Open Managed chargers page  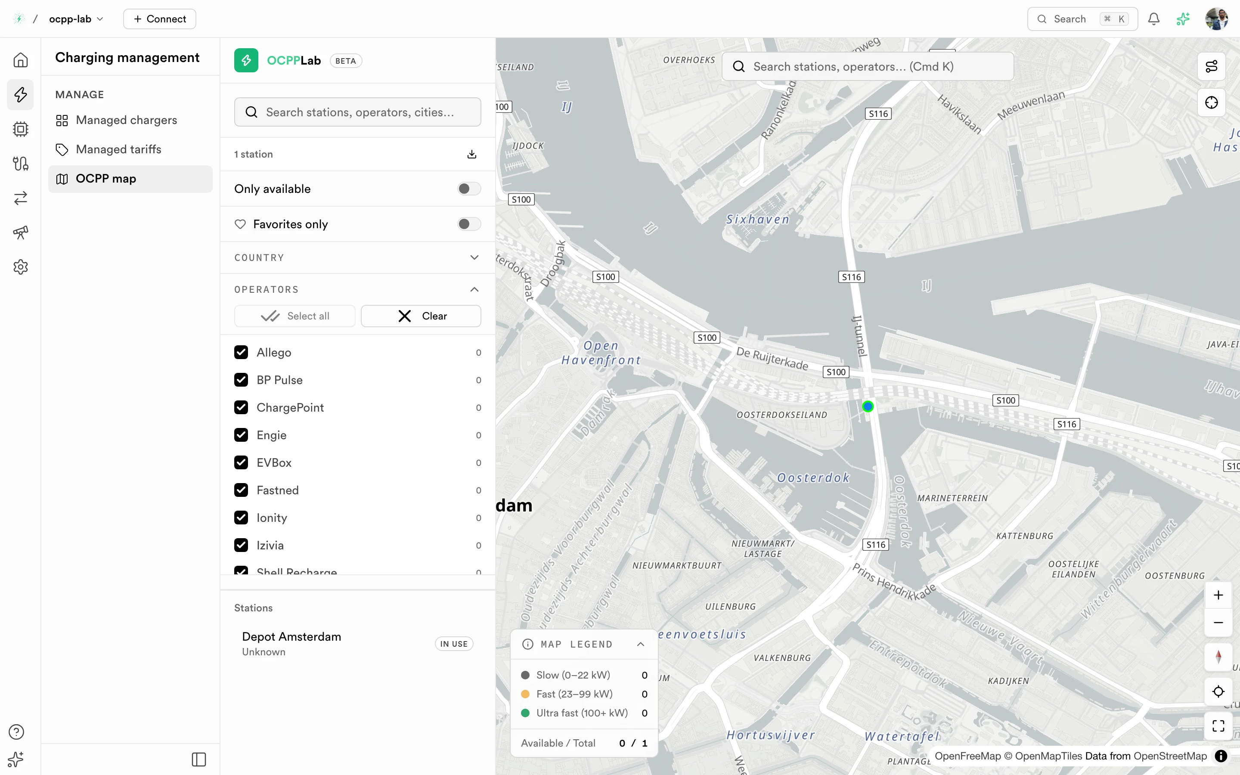130,120
